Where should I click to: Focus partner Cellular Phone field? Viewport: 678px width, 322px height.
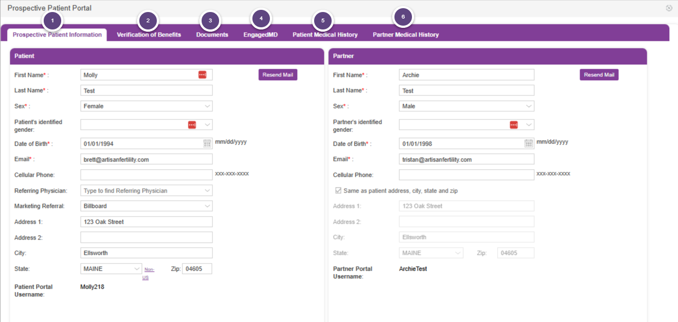[467, 175]
